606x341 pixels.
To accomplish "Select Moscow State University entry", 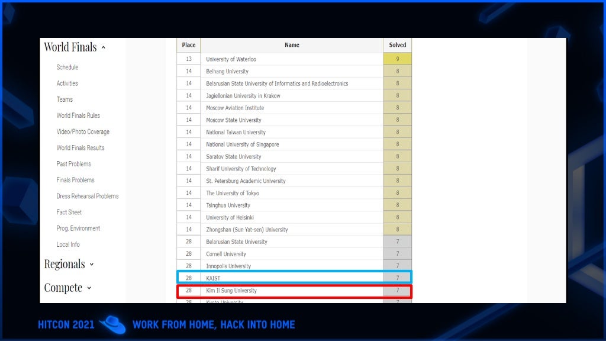I will pyautogui.click(x=234, y=120).
